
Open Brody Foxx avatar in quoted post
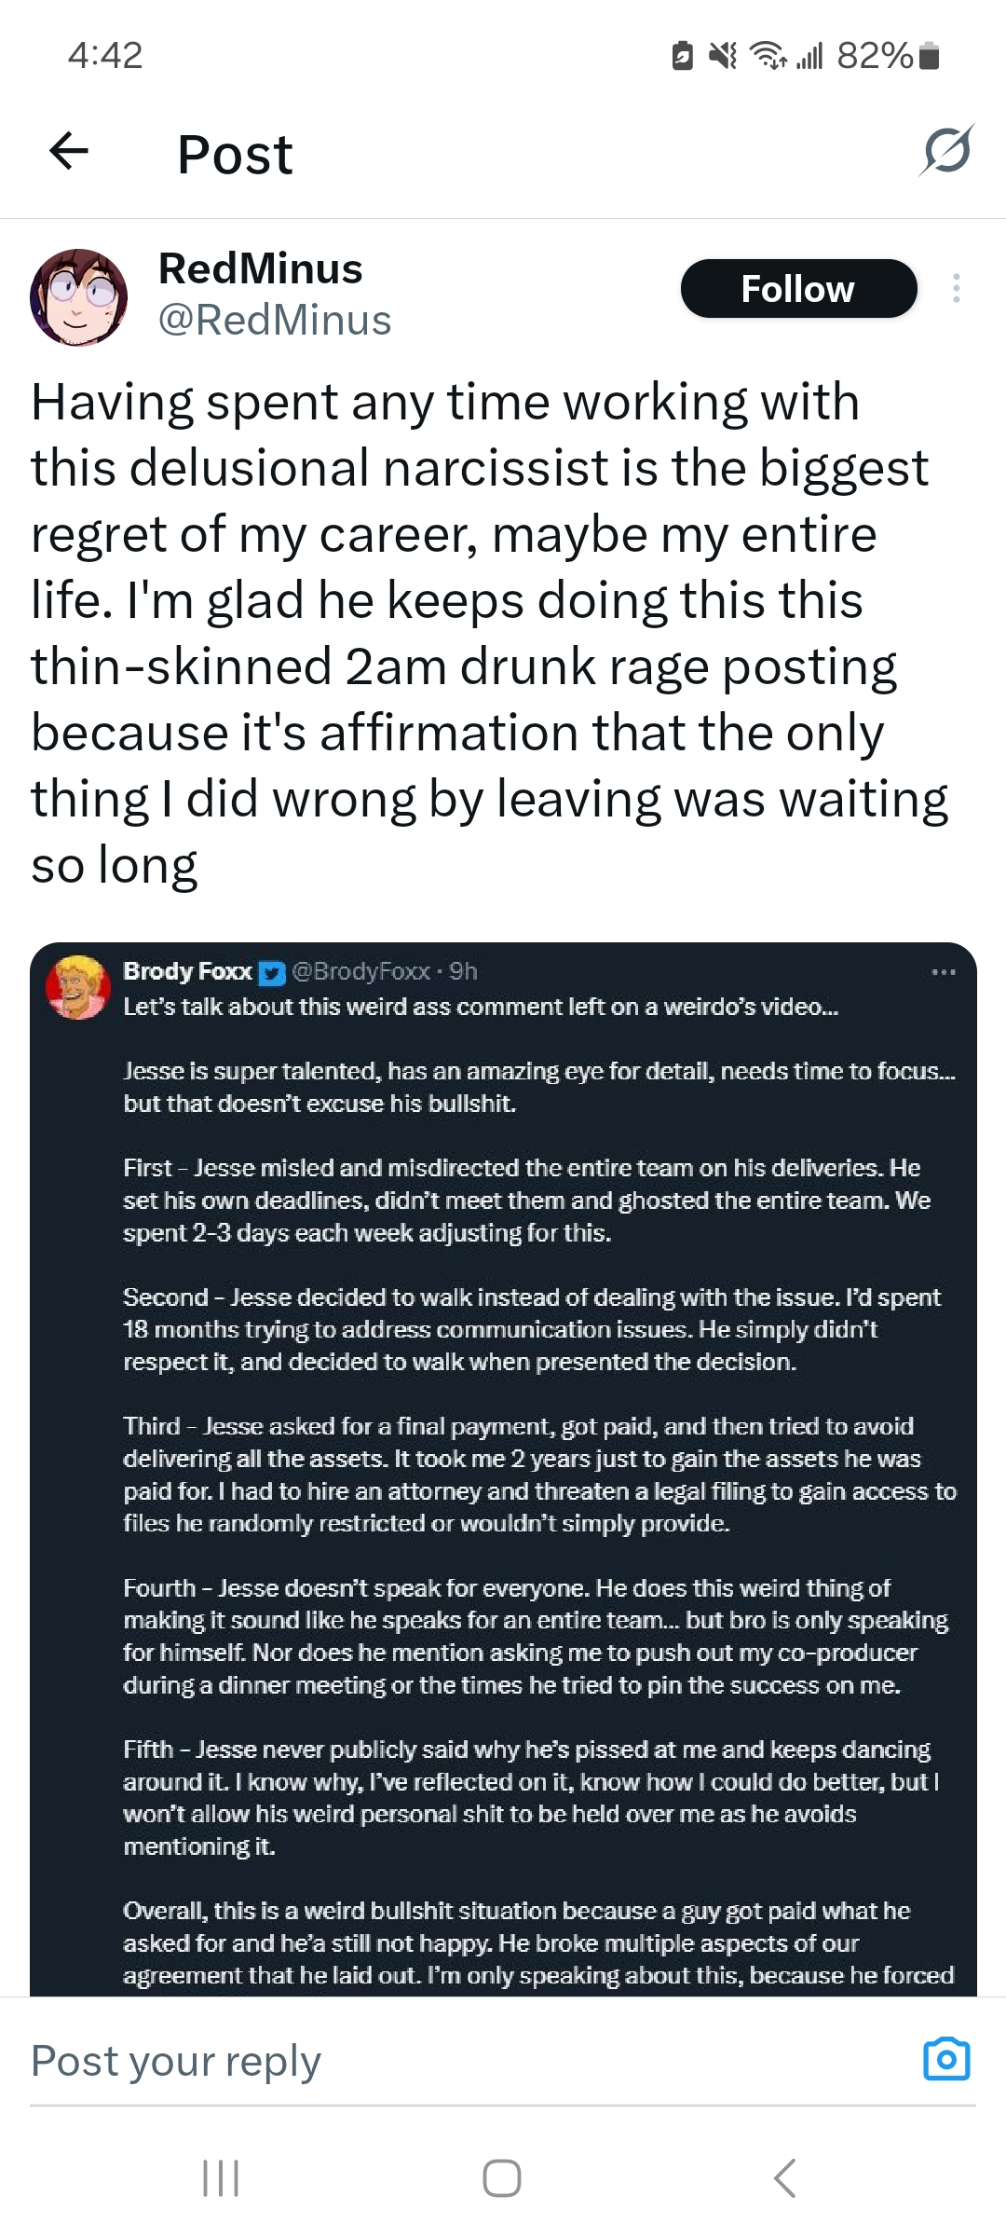(x=78, y=988)
